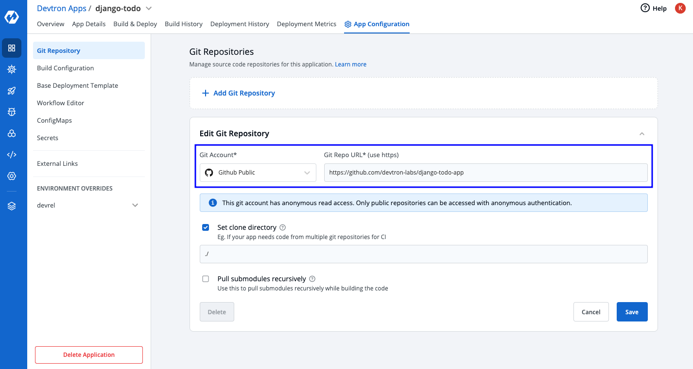
Task: Open Global Configurations via the cog icon
Action: 12,176
